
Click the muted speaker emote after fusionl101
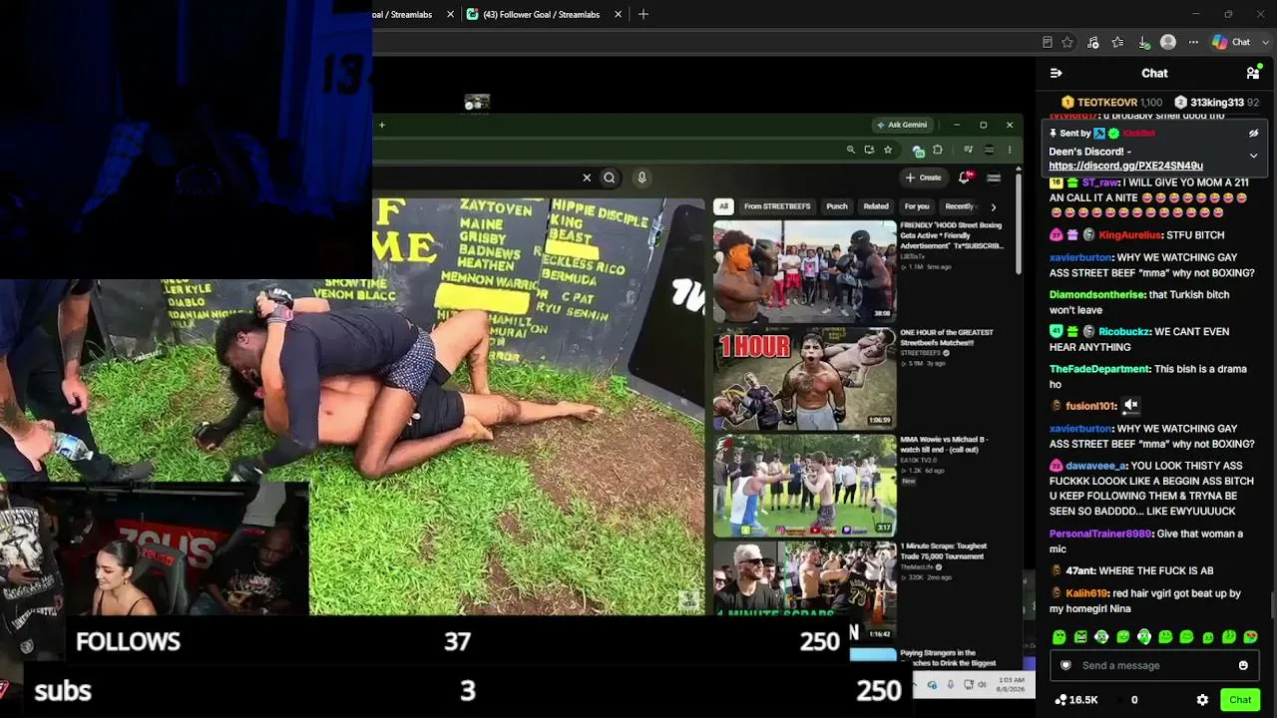1130,405
